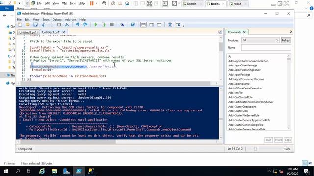Open VMware VM menu
Screen dimensions: 314x176
[x=64, y=3]
